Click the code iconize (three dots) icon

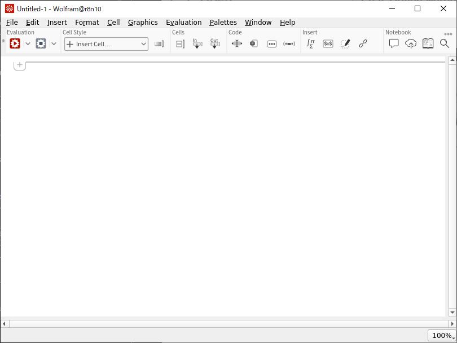272,43
